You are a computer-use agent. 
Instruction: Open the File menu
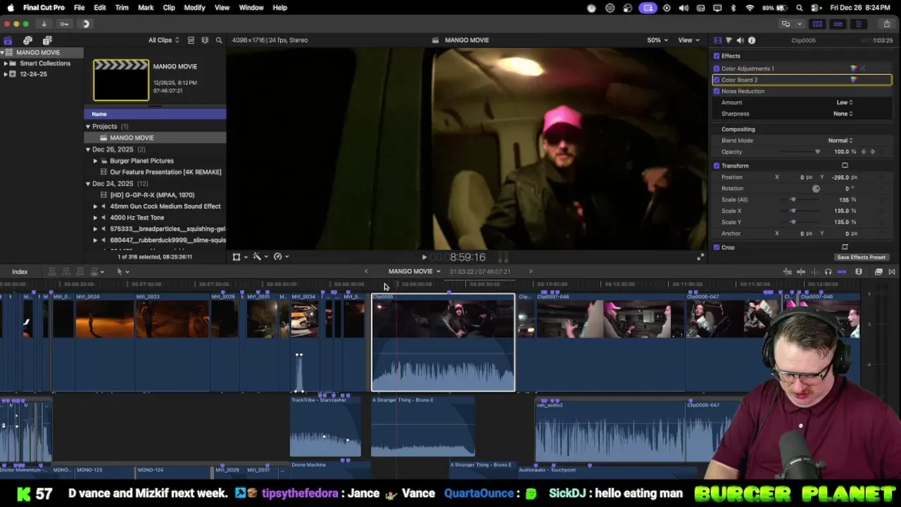[80, 7]
